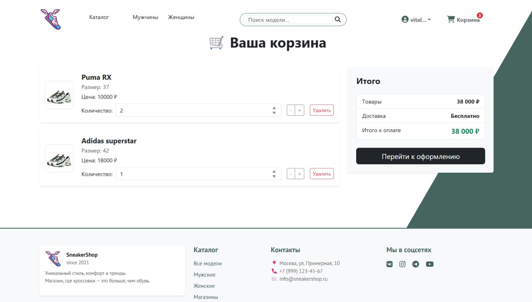
Task: Open Магазины footer link
Action: click(x=206, y=297)
